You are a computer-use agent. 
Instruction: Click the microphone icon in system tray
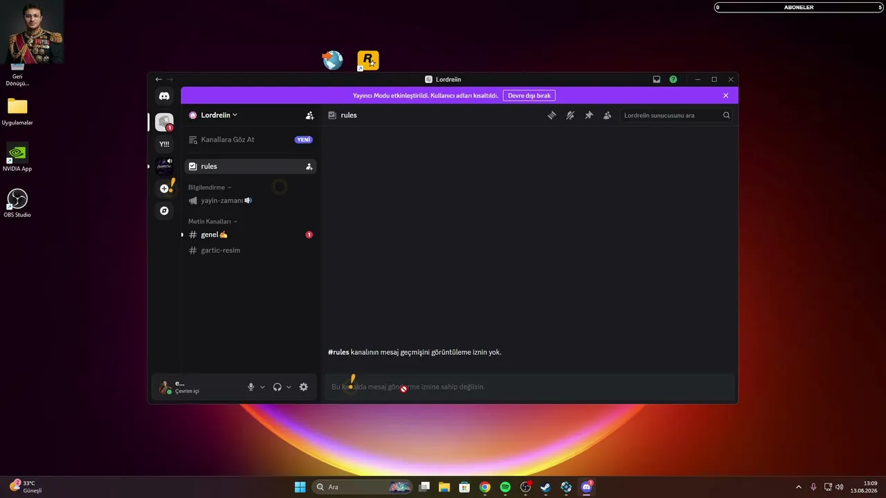click(813, 487)
